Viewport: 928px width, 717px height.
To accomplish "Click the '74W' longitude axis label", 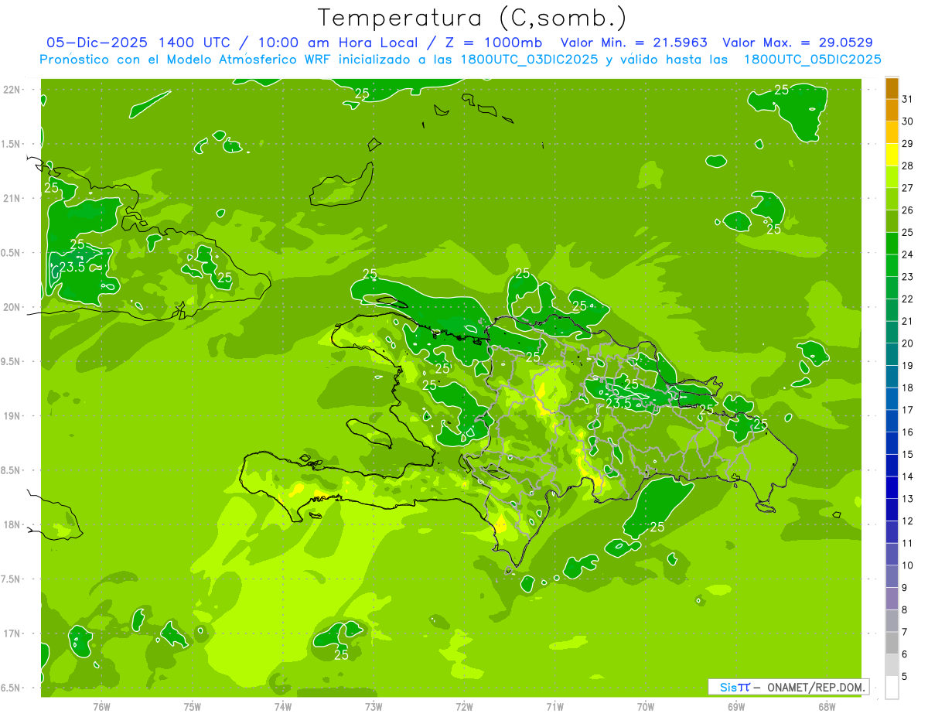I will point(282,706).
